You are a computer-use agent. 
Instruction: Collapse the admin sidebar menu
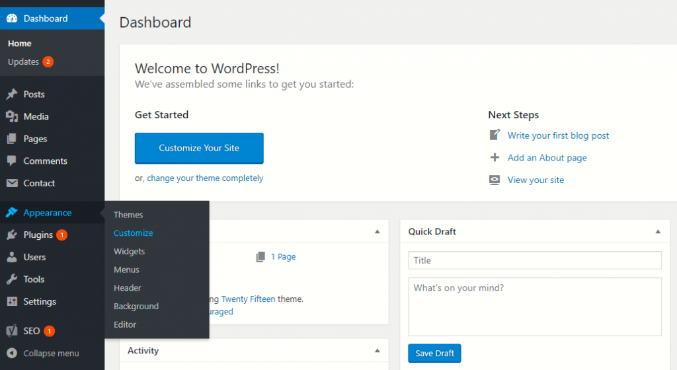tap(44, 353)
